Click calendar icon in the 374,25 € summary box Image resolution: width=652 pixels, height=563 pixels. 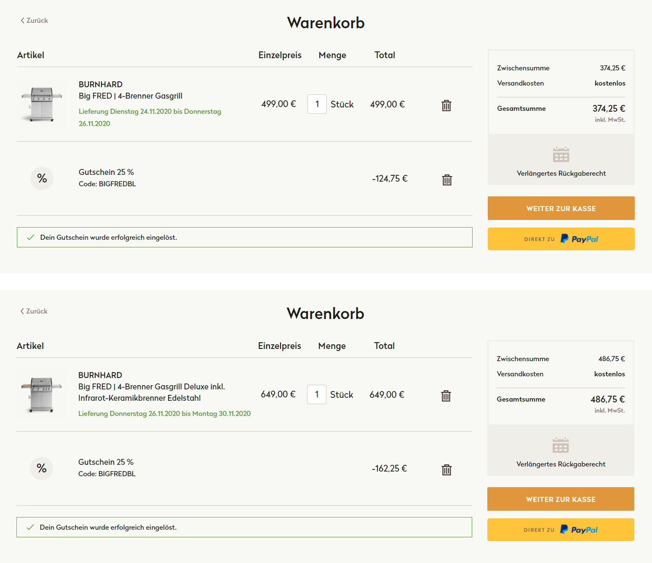(x=561, y=154)
